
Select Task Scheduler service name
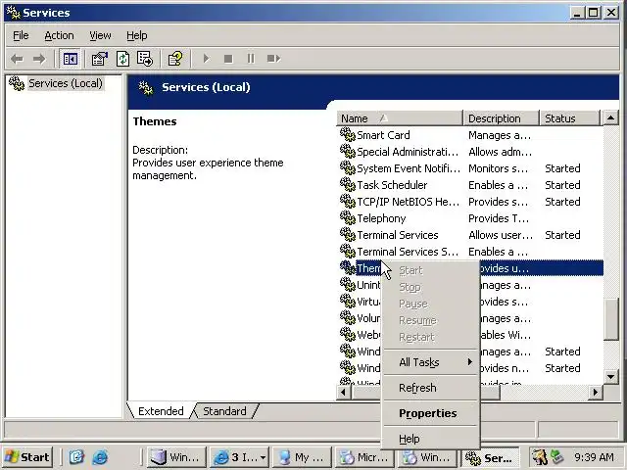tap(392, 185)
